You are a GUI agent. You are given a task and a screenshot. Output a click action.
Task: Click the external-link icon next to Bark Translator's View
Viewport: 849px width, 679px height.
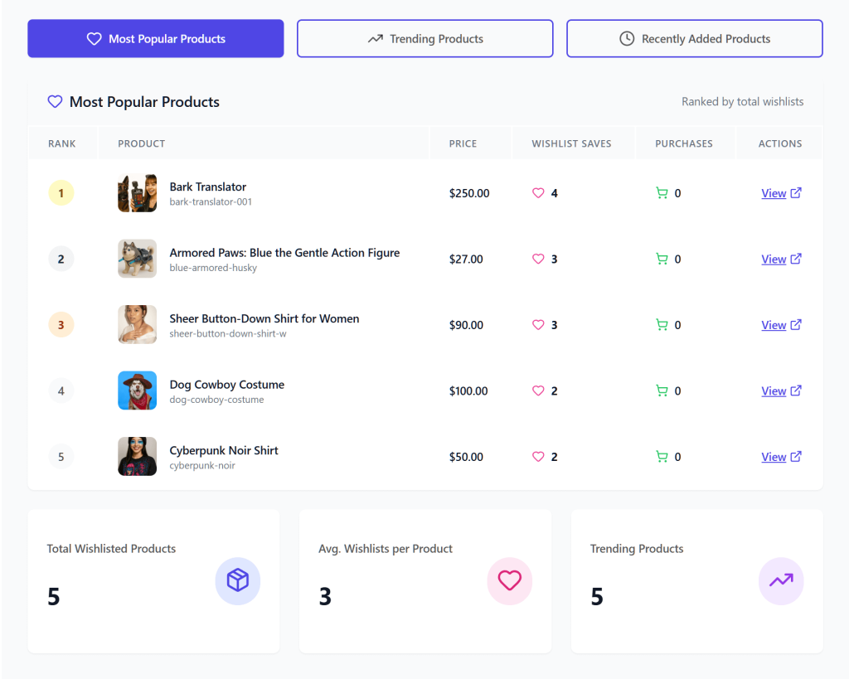(798, 192)
